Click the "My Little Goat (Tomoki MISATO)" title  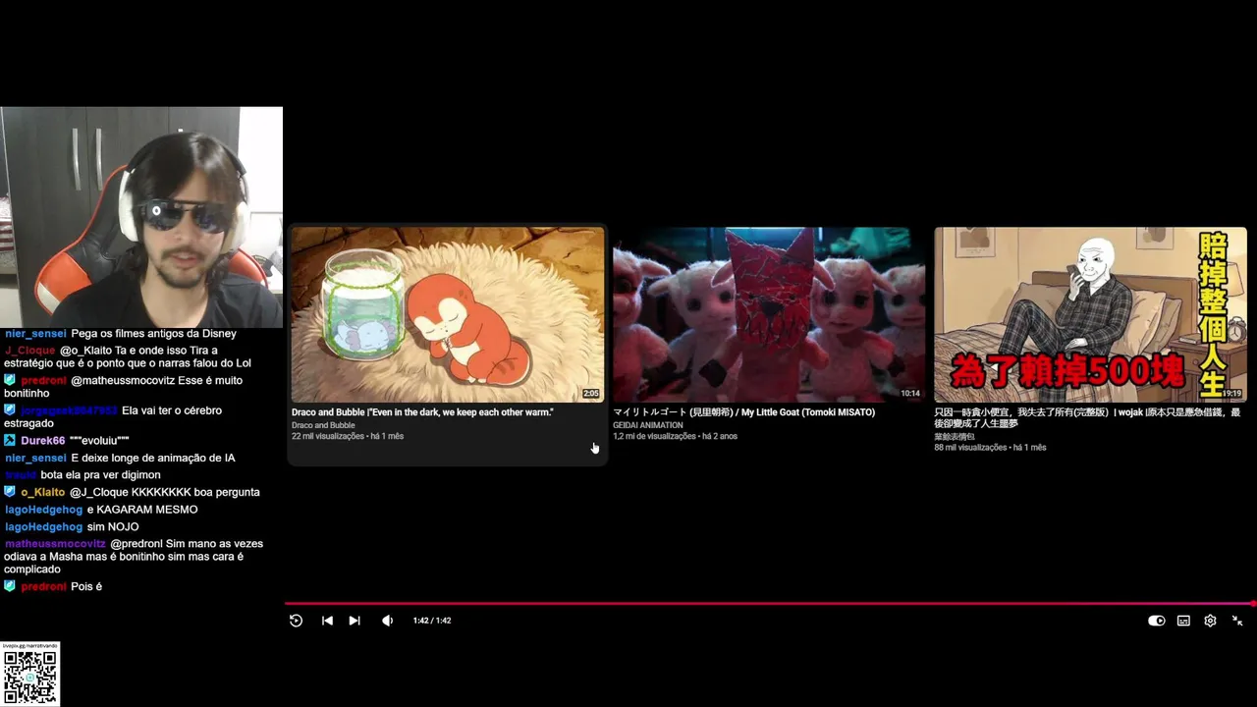coord(743,412)
